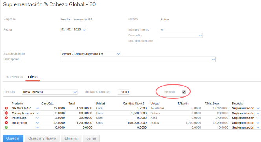Click the Feedlot - Invernada S.A. company name
Image resolution: width=261 pixels, height=142 pixels.
pos(77,20)
